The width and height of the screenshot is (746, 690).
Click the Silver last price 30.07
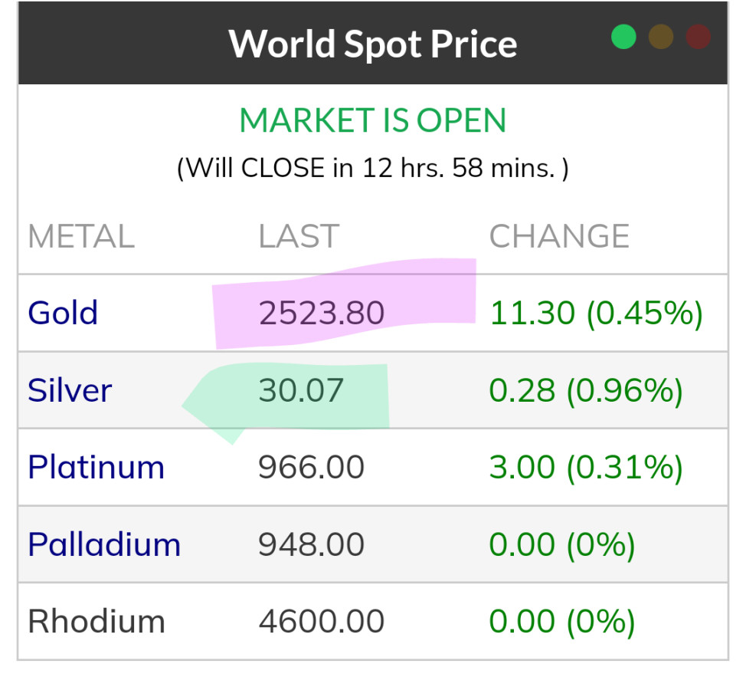click(x=301, y=390)
